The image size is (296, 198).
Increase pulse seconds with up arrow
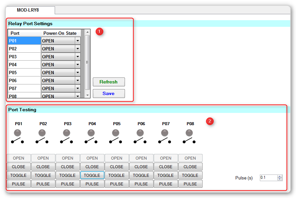280,176
